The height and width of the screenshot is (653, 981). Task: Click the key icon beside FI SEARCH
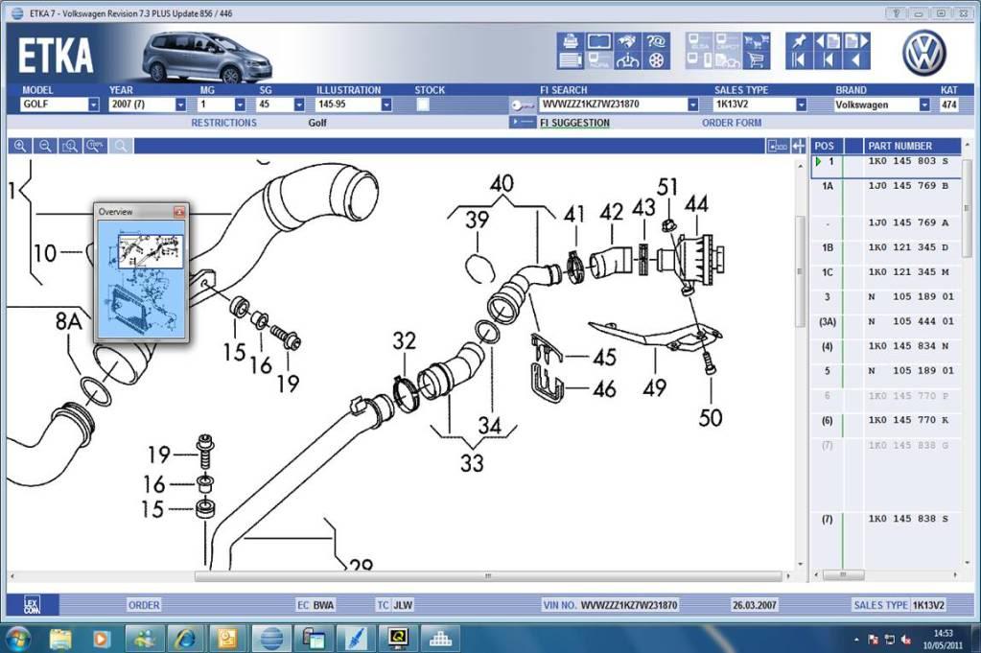coord(521,105)
